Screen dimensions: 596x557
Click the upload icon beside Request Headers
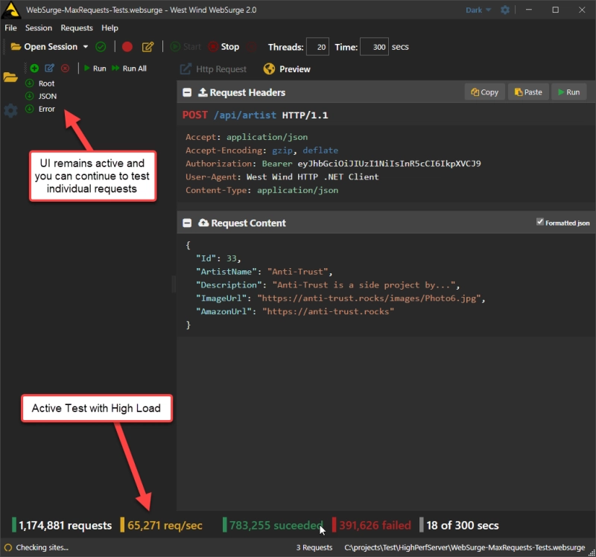click(x=203, y=92)
